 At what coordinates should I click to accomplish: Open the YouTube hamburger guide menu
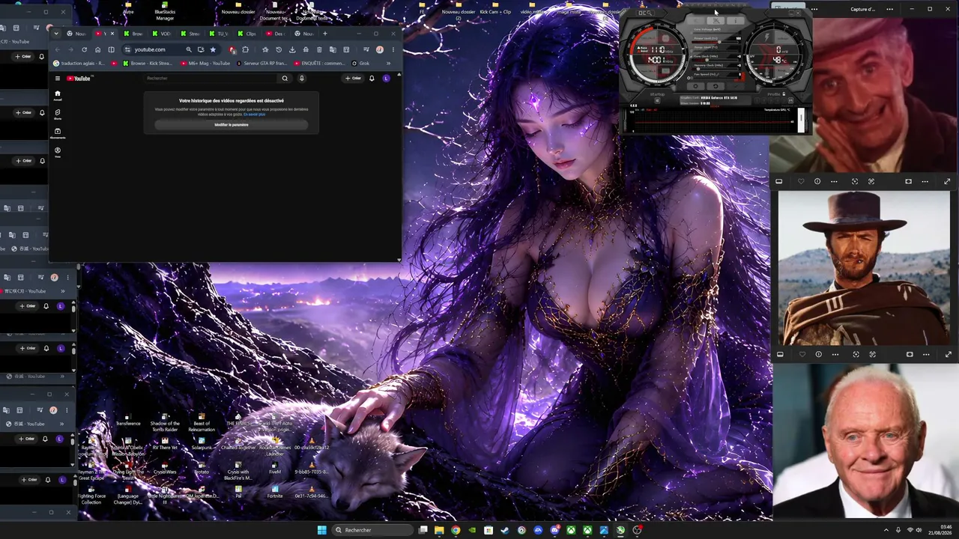(x=57, y=78)
